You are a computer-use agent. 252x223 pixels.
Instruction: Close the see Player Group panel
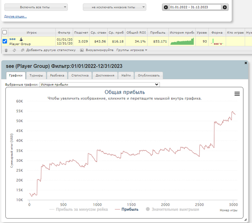(246, 63)
